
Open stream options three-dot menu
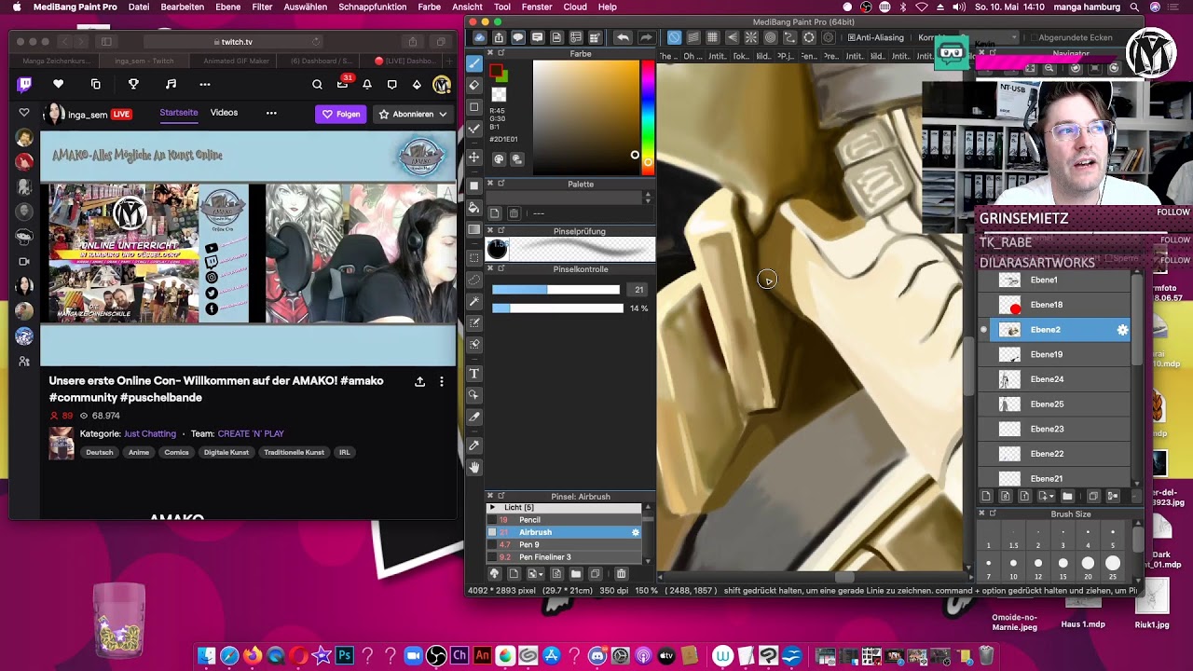(x=442, y=382)
